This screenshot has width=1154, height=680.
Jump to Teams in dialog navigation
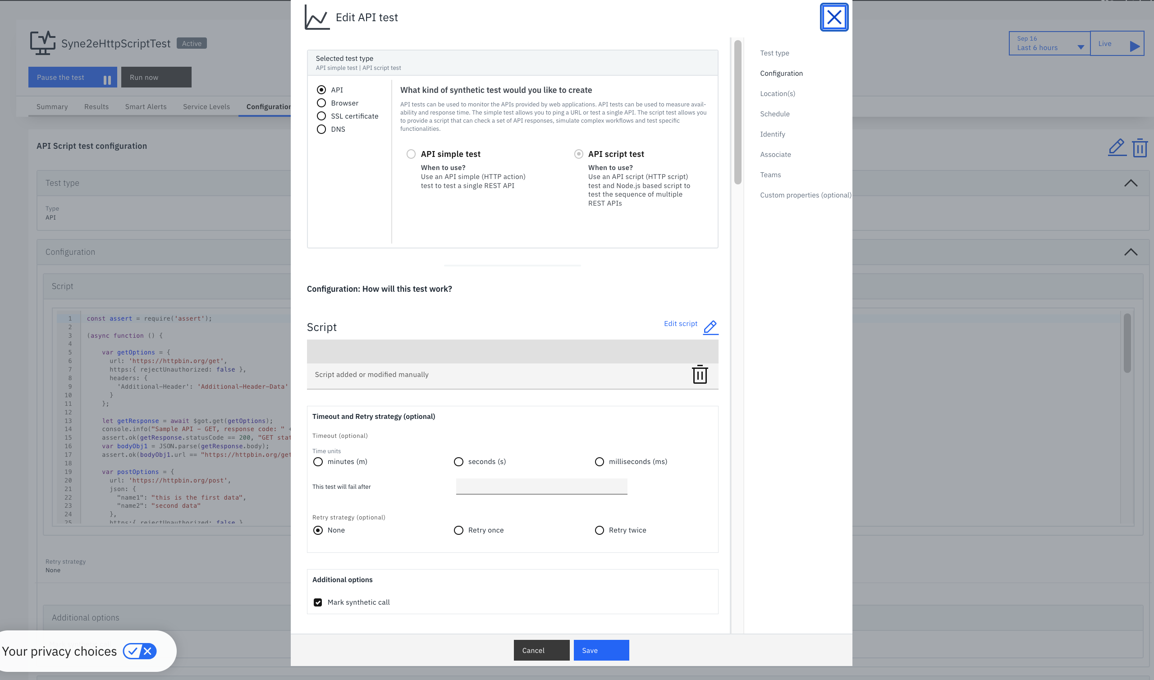click(x=770, y=175)
